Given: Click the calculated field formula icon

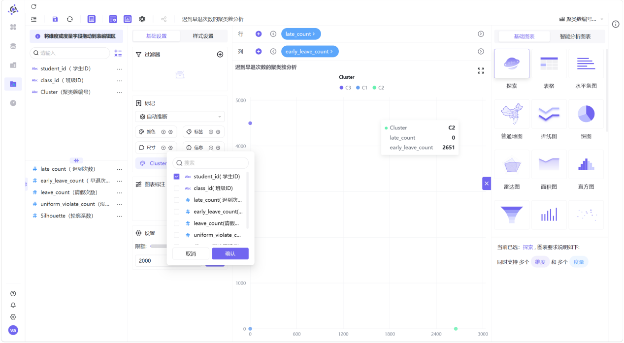Looking at the screenshot, I should pos(118,53).
